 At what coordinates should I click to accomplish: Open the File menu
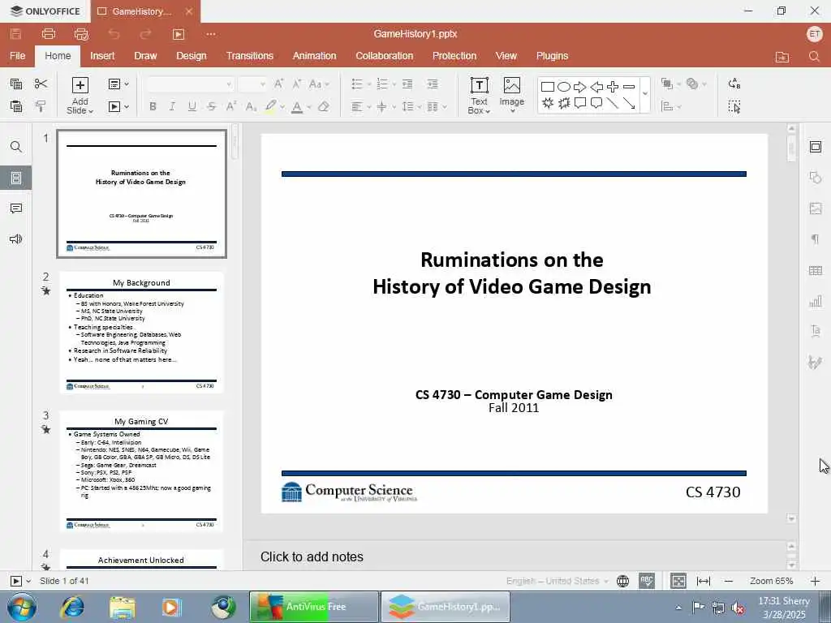click(x=18, y=56)
